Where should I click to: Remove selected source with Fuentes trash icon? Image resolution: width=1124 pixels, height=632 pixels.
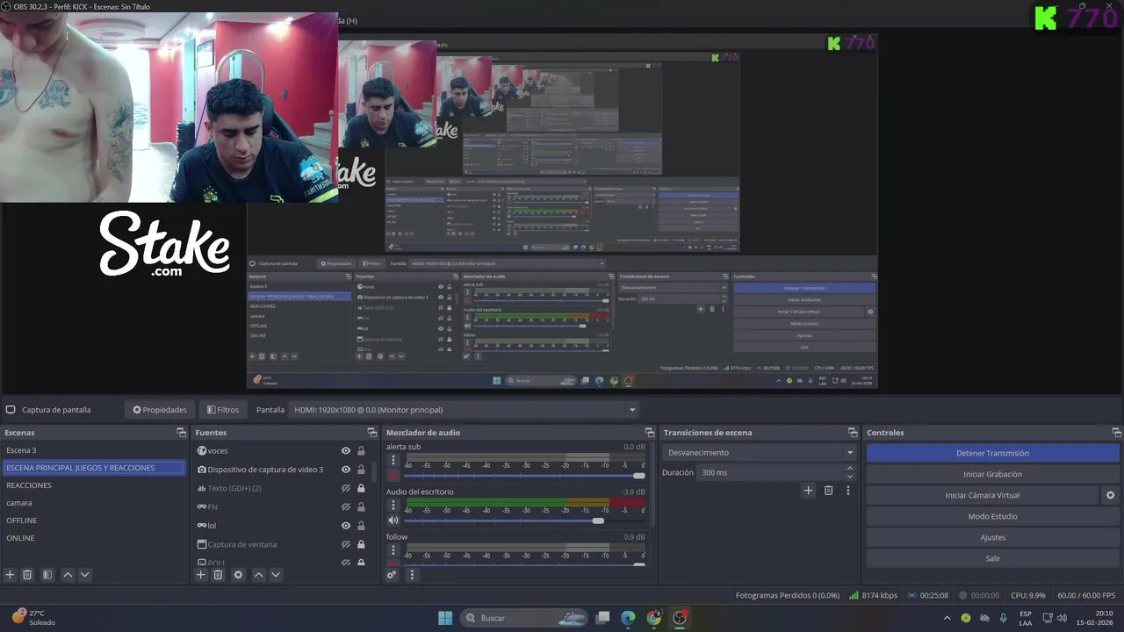[218, 575]
